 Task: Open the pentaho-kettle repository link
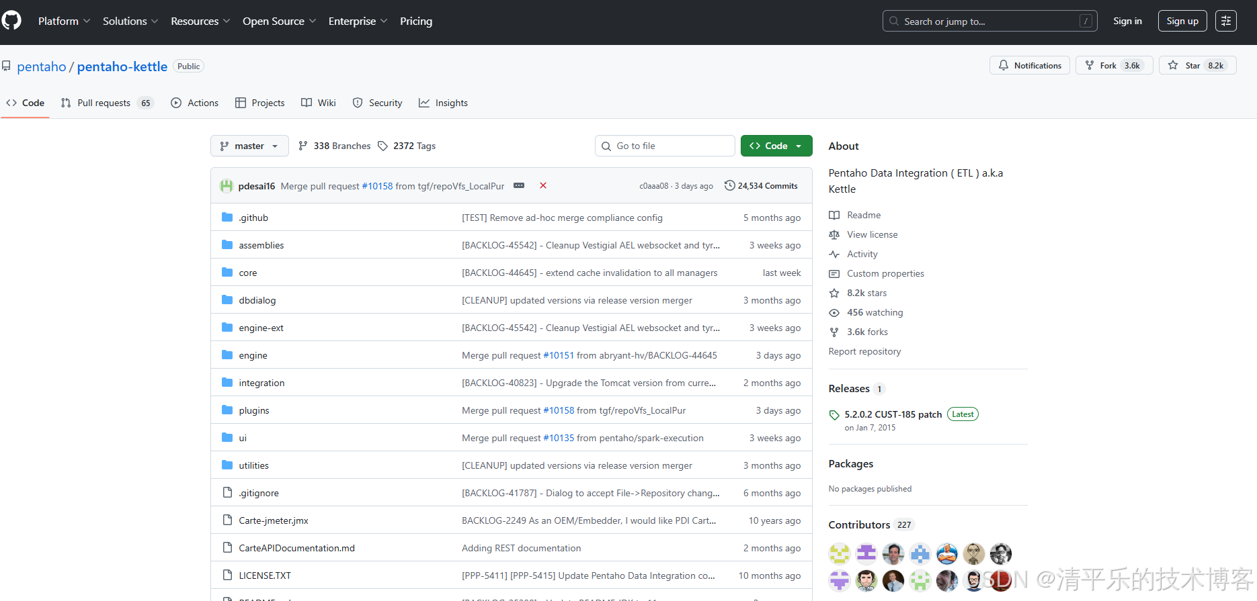tap(122, 66)
